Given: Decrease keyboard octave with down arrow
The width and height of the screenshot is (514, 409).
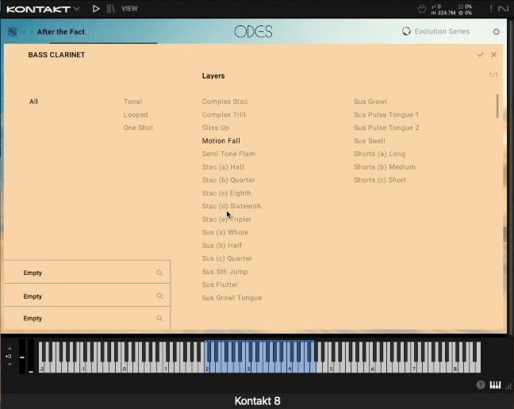Looking at the screenshot, I should coord(10,364).
